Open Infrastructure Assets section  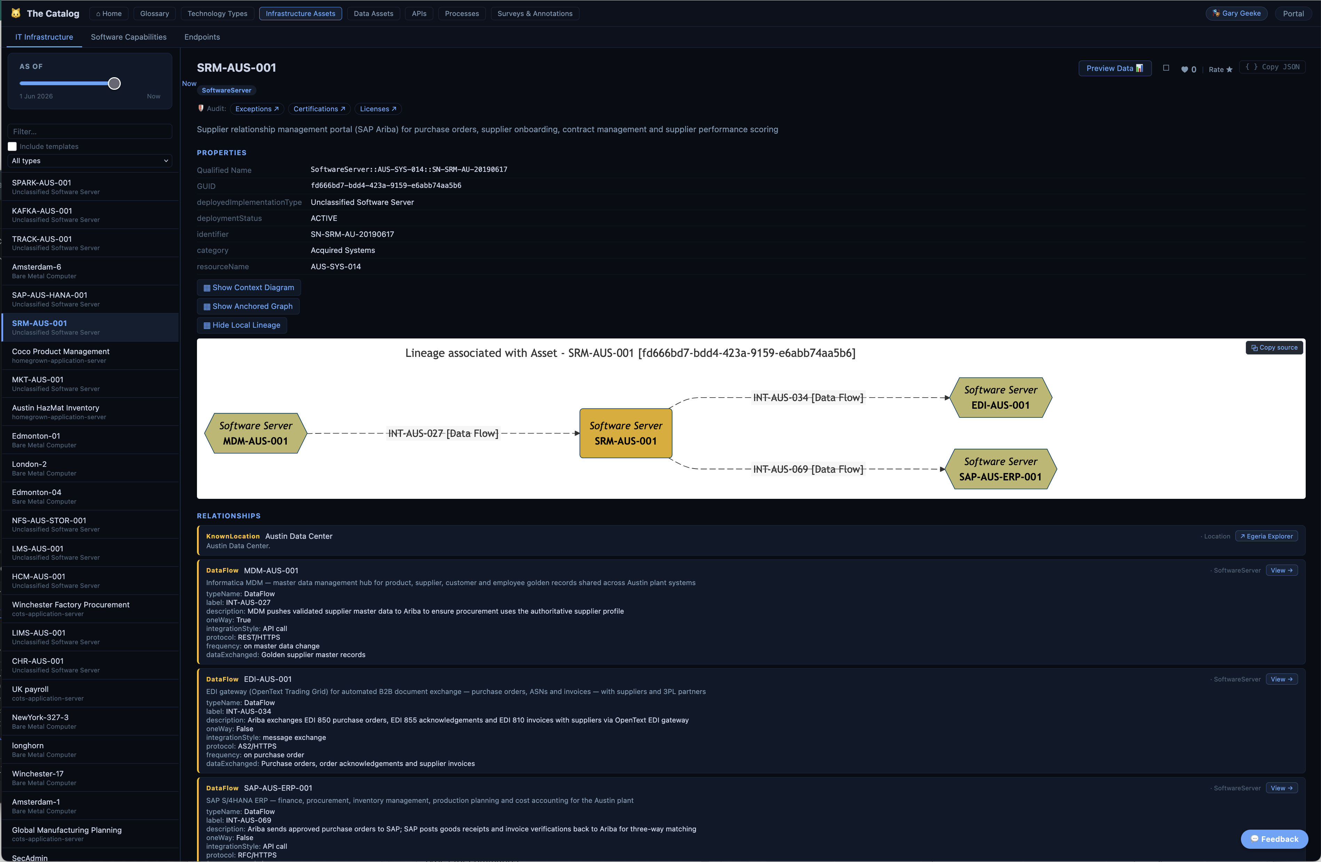[300, 13]
